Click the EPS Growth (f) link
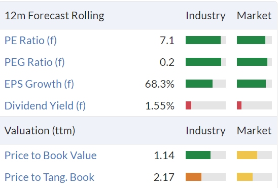 [x=39, y=84]
